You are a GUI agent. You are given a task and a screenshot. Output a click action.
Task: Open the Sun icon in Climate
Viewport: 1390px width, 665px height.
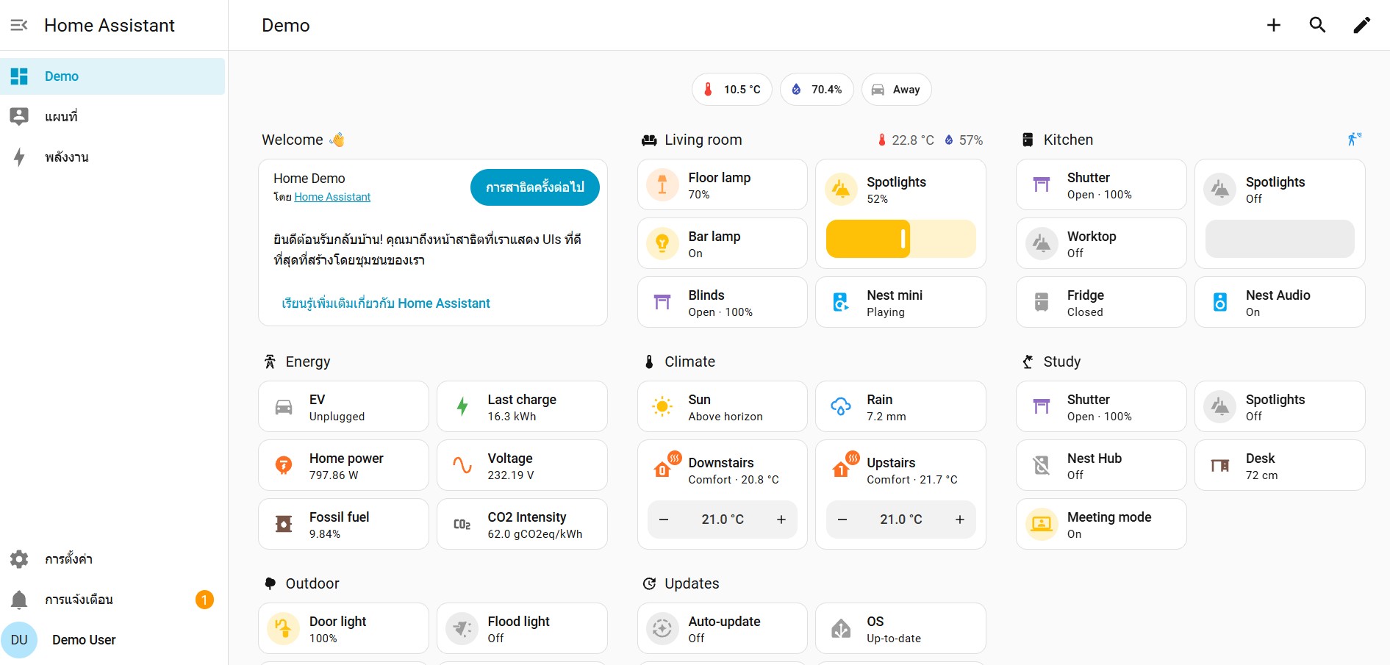coord(662,406)
